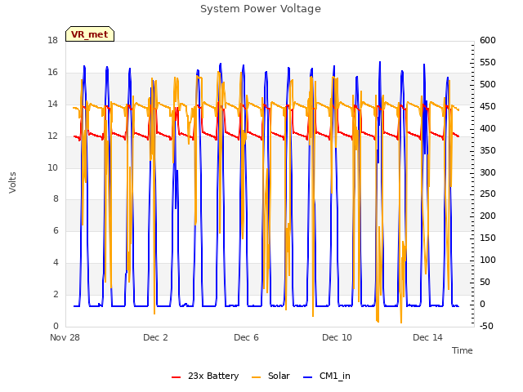Click the 300 right axis value
Screen dimensions: 523x392
(x=488, y=172)
